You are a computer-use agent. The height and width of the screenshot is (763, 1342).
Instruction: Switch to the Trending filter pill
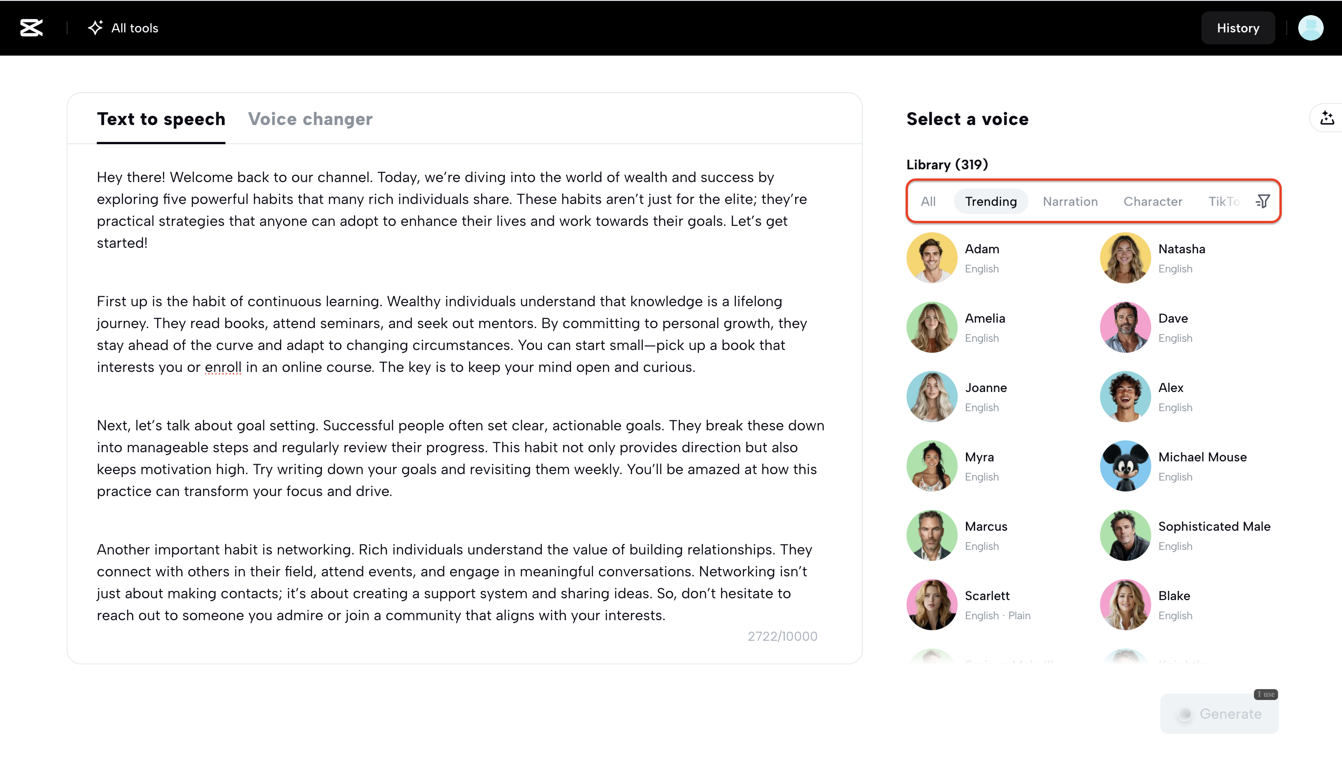pos(991,201)
